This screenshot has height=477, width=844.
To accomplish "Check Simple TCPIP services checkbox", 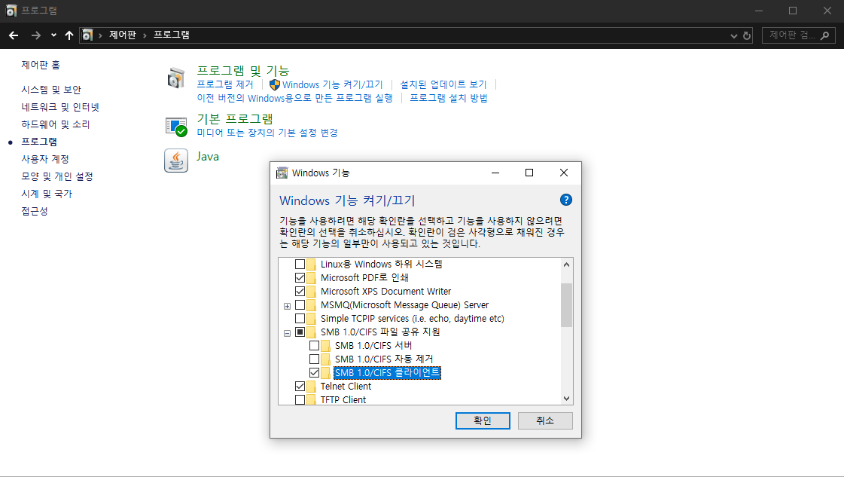I will [300, 319].
